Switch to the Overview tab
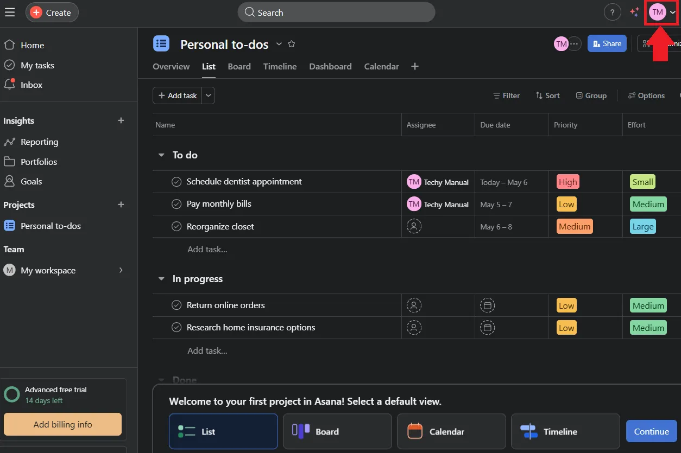Viewport: 681px width, 453px height. [171, 66]
